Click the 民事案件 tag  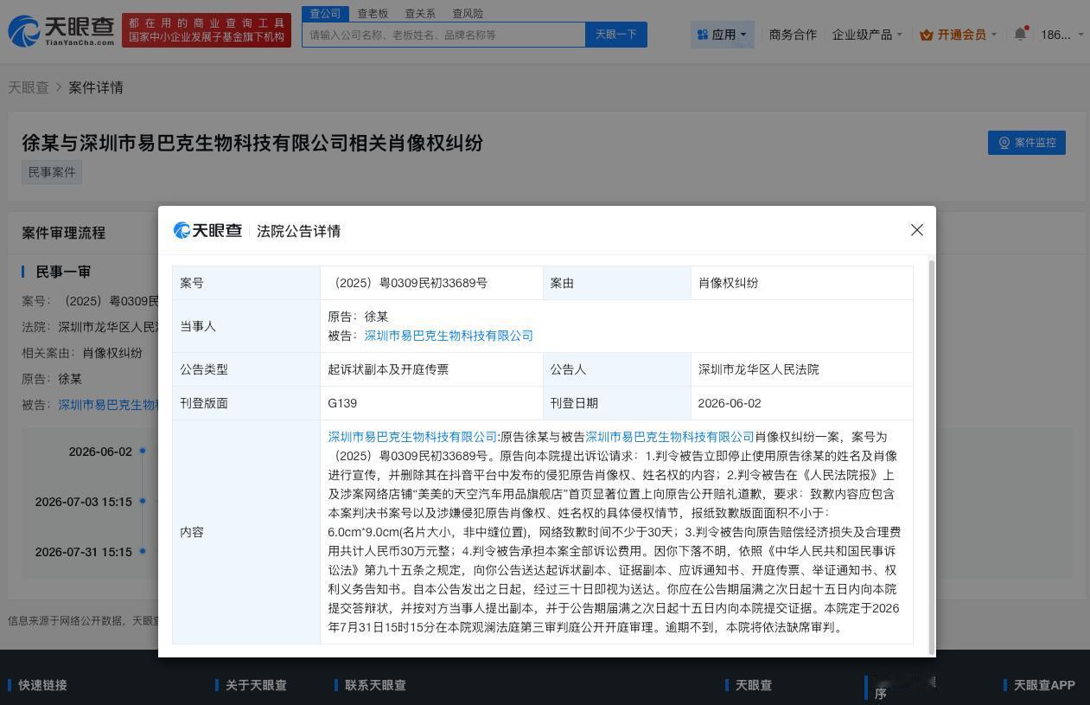tap(52, 172)
